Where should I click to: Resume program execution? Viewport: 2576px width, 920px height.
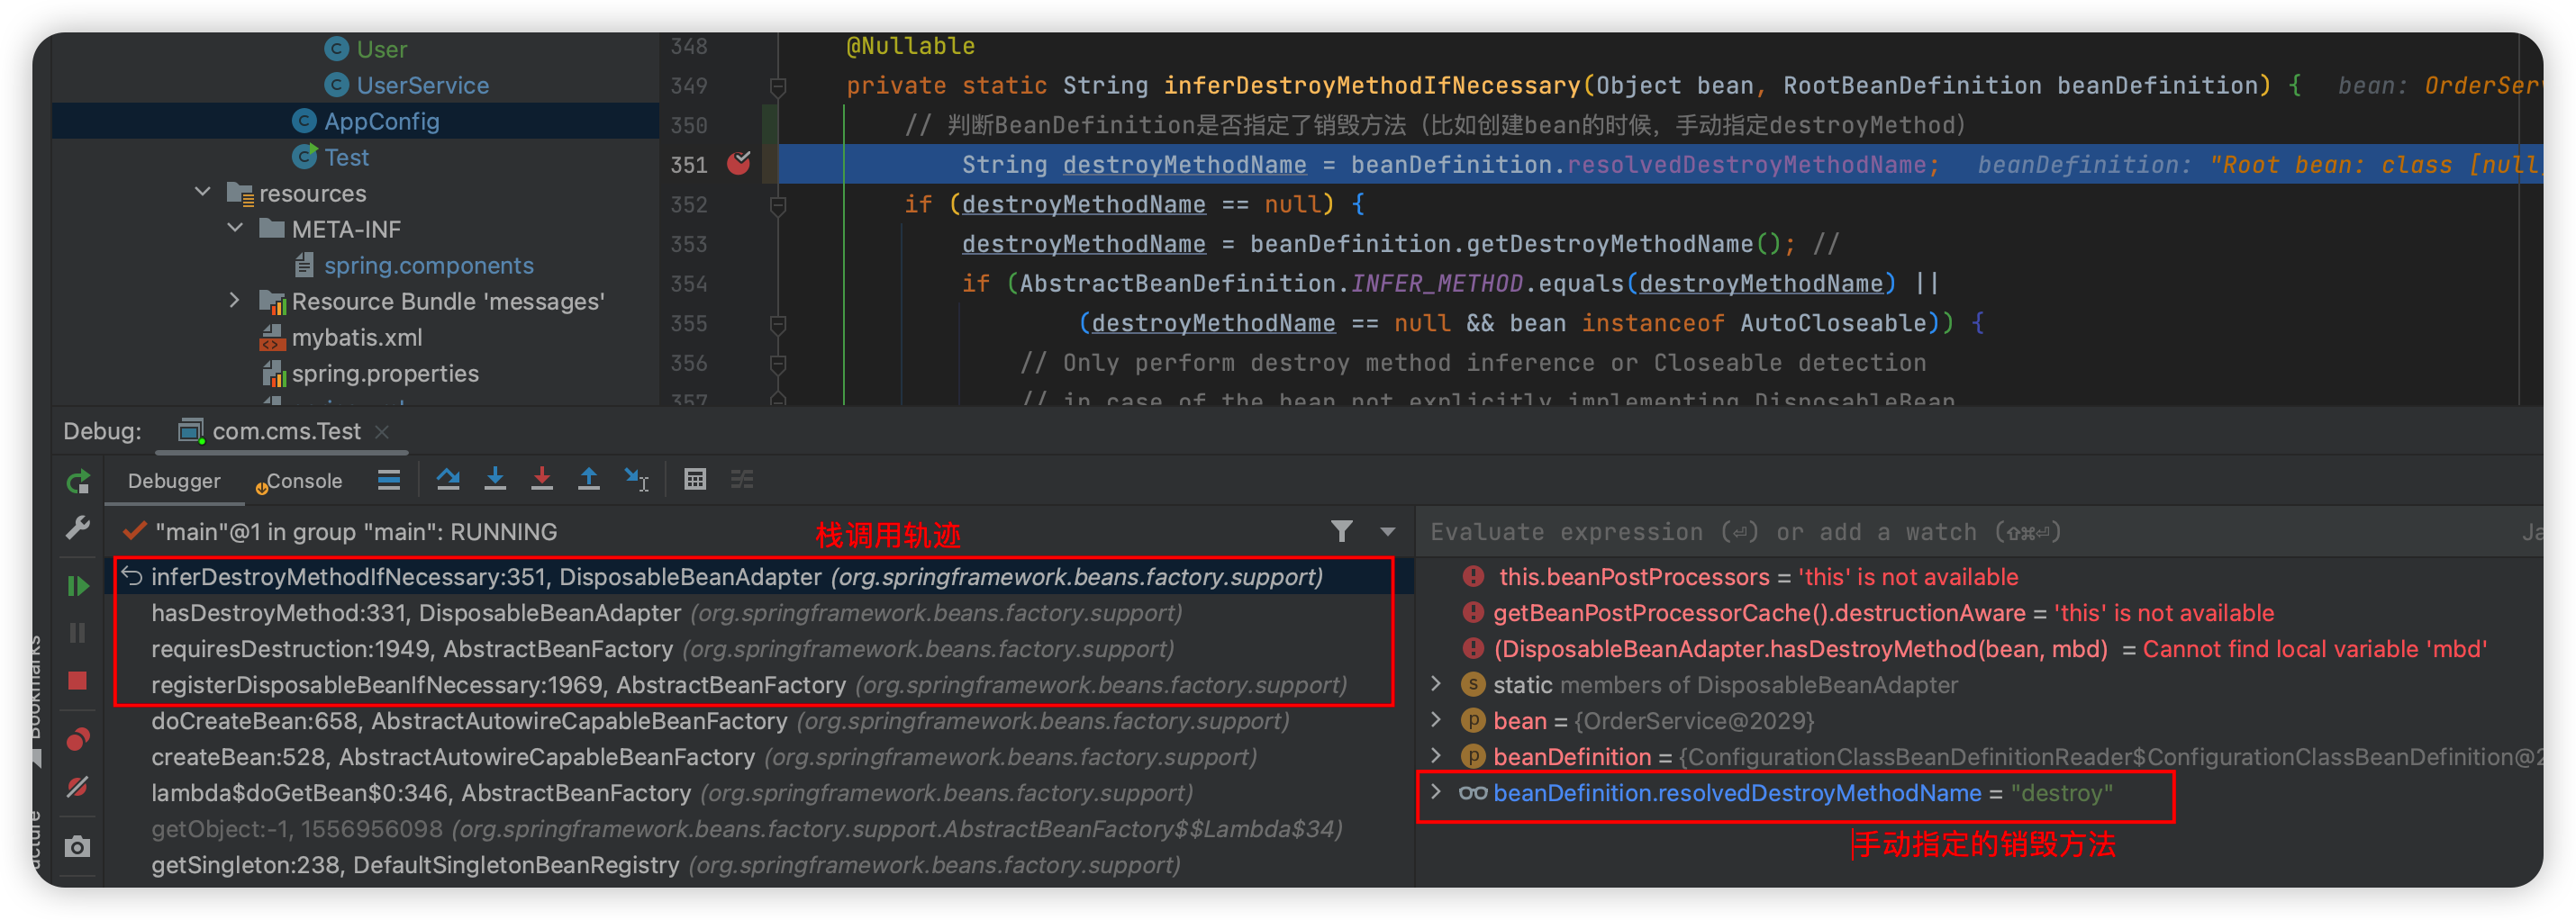(x=78, y=586)
